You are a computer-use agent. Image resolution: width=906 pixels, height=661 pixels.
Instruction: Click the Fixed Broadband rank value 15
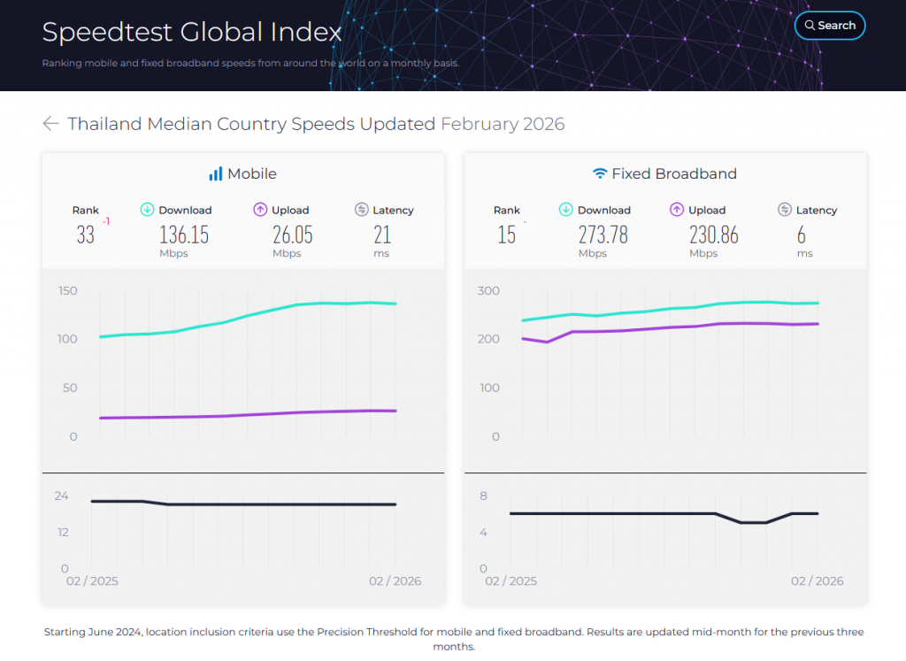click(x=506, y=235)
